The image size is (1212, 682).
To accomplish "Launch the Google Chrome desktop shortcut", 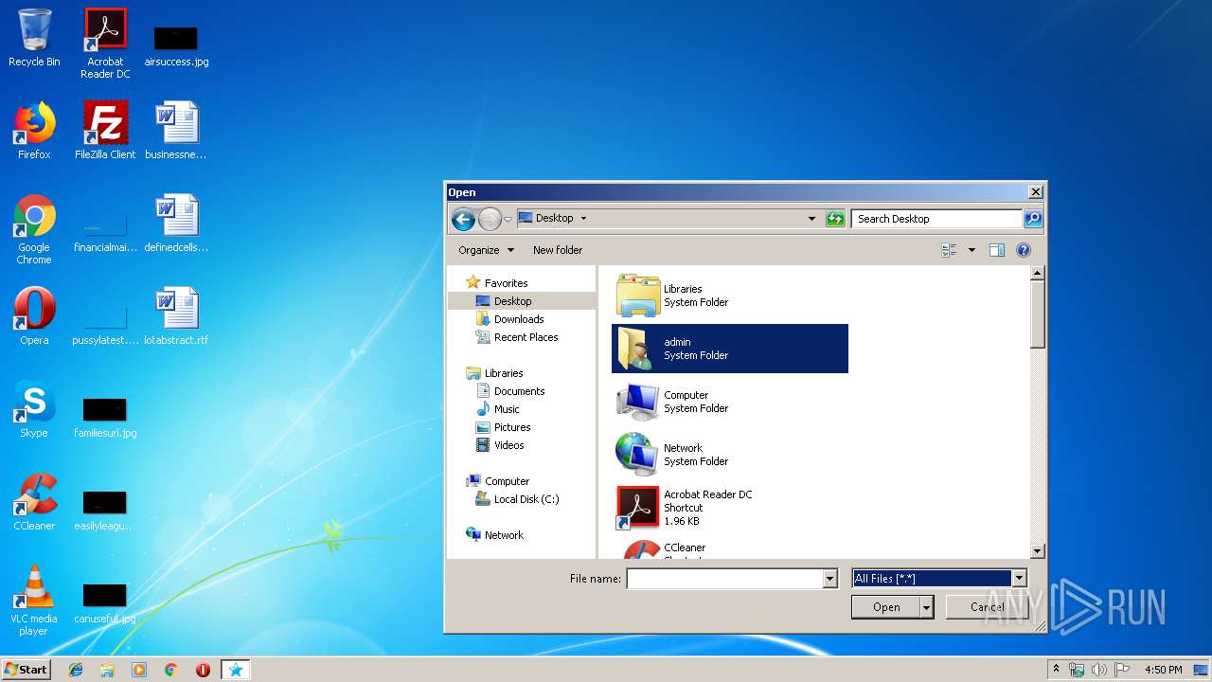I will pyautogui.click(x=34, y=230).
